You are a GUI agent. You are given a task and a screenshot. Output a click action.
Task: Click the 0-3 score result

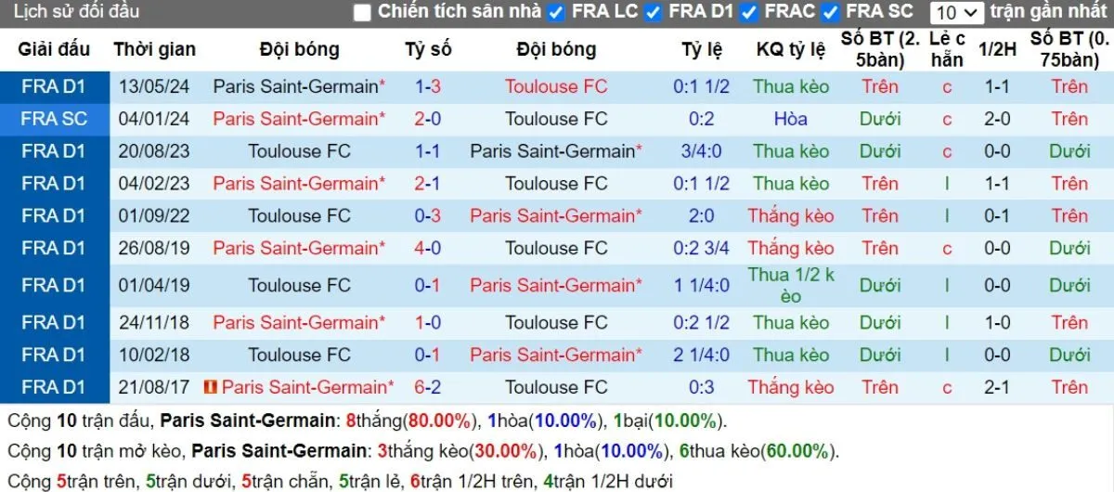pos(428,215)
